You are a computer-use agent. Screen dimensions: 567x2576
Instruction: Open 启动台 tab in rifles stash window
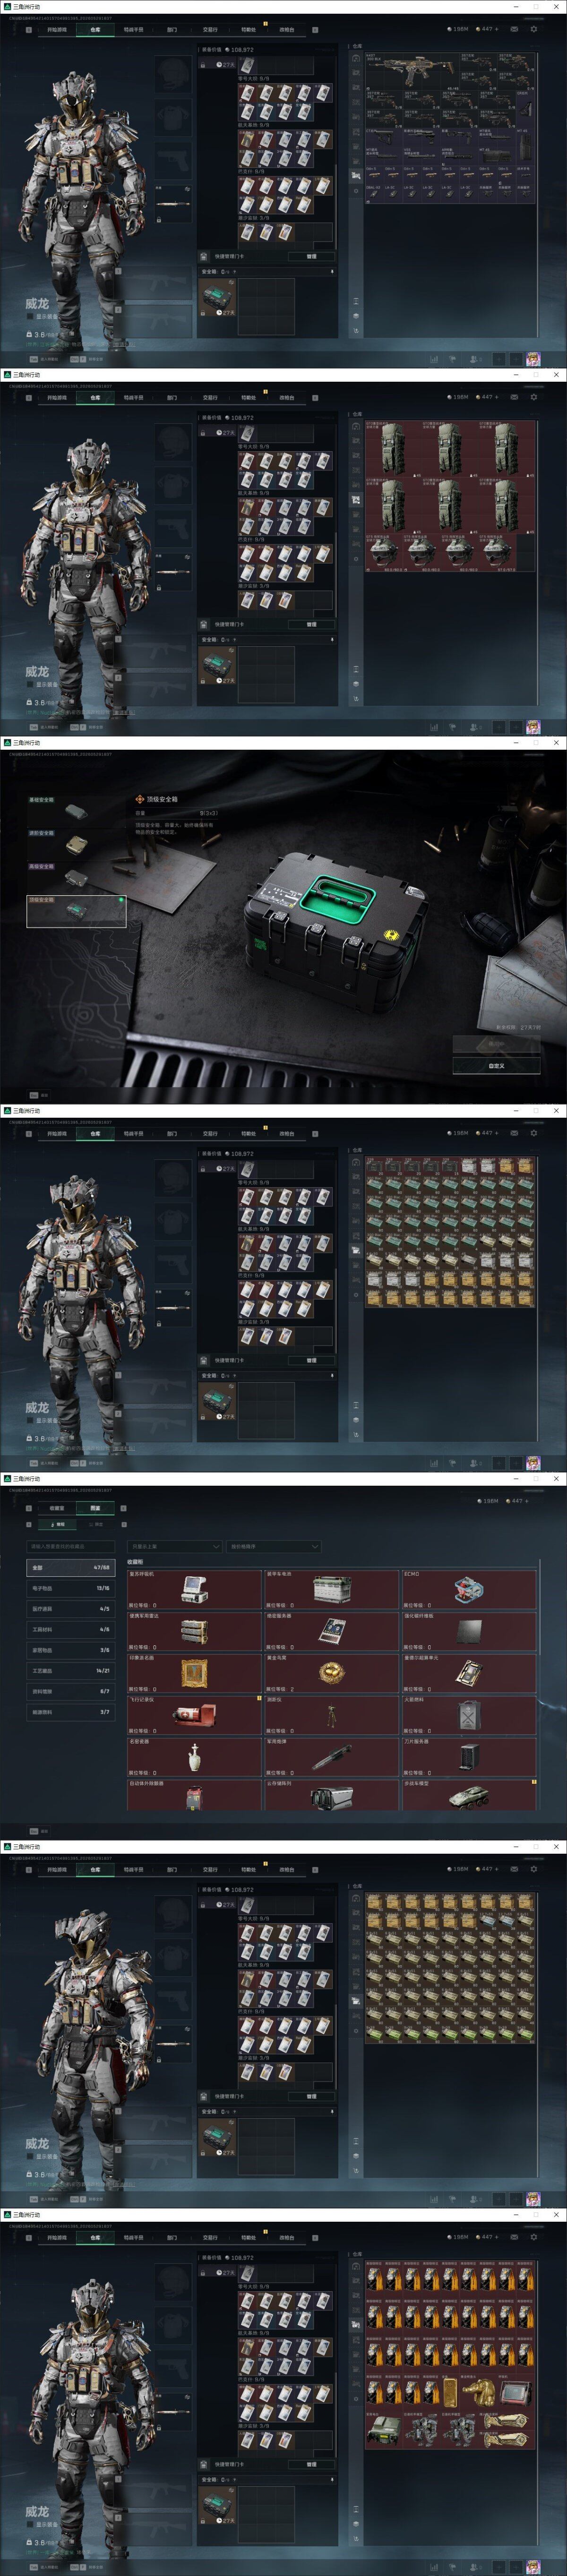click(x=287, y=30)
